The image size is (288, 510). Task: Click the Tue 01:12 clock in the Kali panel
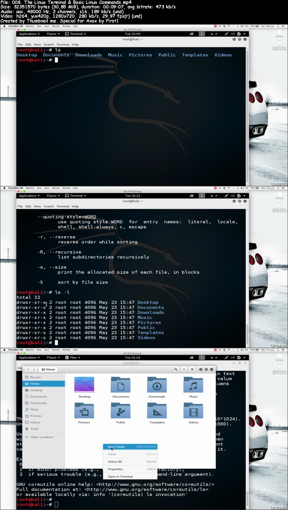point(133,196)
